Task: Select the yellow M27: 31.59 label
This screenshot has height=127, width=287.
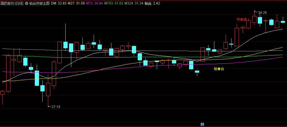Action: click(x=76, y=3)
